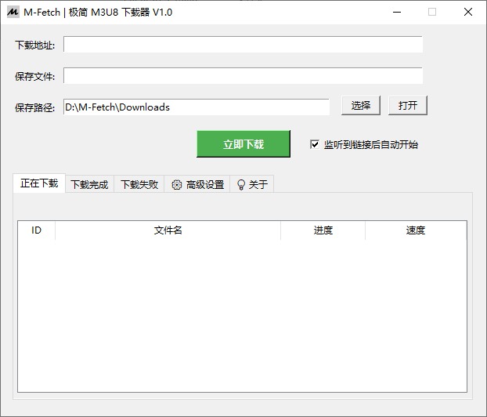This screenshot has width=487, height=417.
Task: Click the 文件名 column header
Action: (168, 230)
